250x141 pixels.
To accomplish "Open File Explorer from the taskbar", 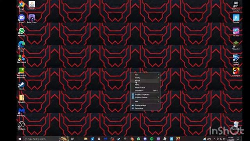I will pos(86,139).
